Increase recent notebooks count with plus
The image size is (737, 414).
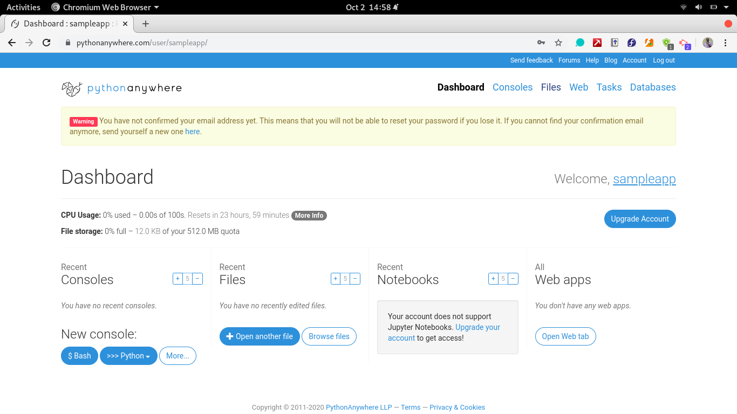[x=493, y=279]
